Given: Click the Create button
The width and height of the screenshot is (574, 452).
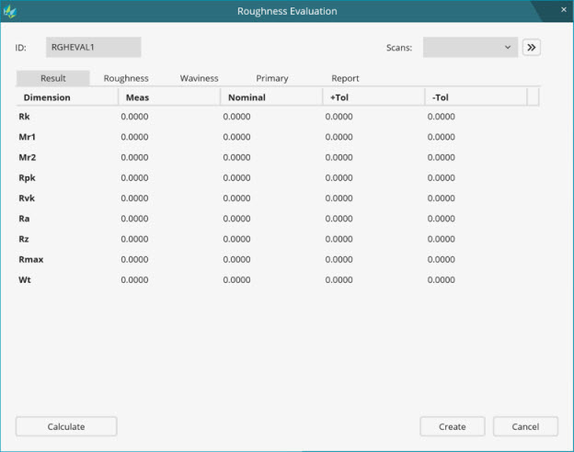Looking at the screenshot, I should (x=452, y=426).
